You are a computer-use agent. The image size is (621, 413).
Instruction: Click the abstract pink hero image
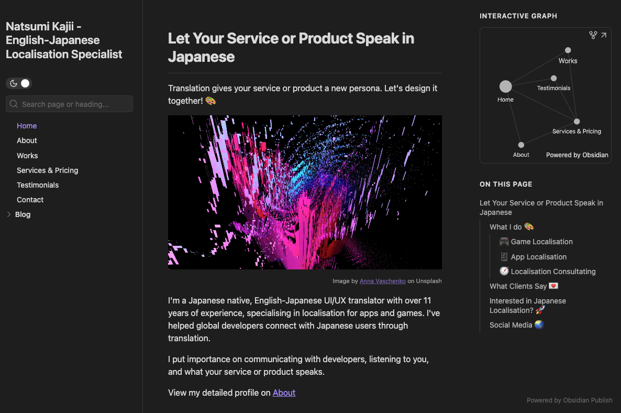[x=305, y=192]
